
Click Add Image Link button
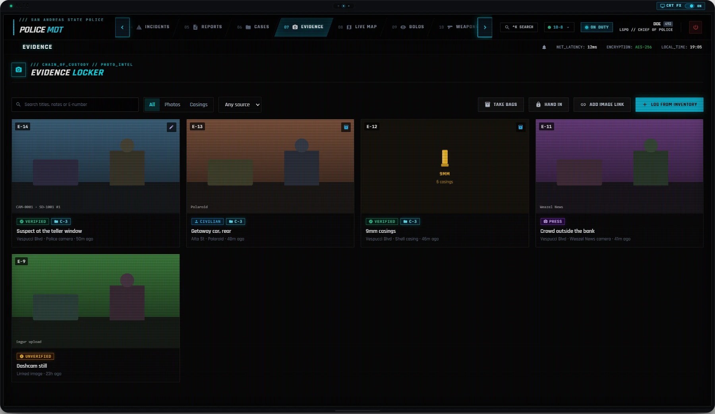click(602, 105)
